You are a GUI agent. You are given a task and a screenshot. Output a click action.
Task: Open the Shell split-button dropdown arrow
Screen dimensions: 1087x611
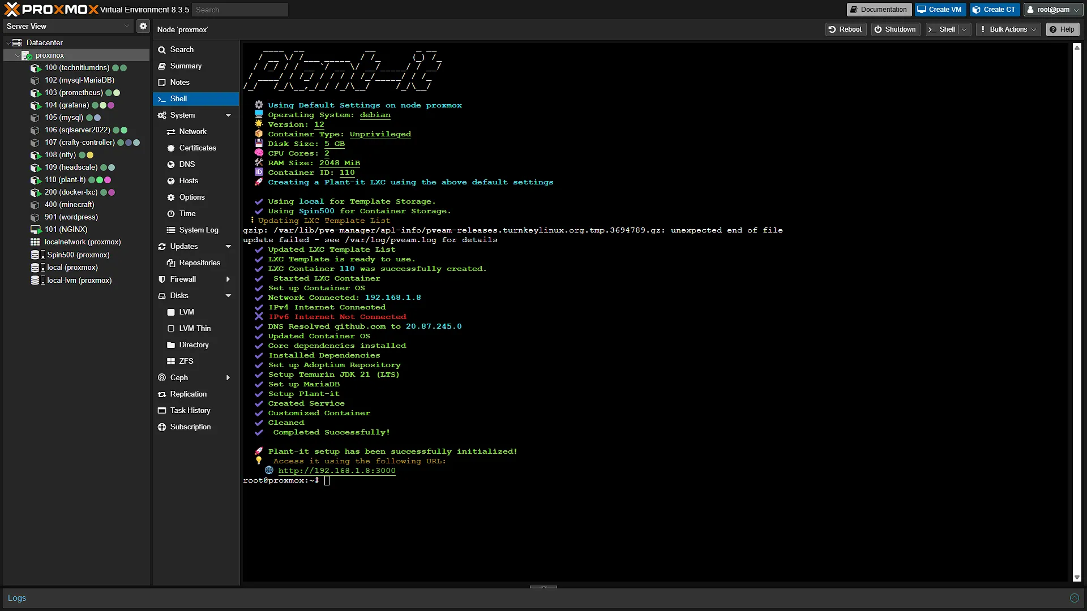point(965,29)
